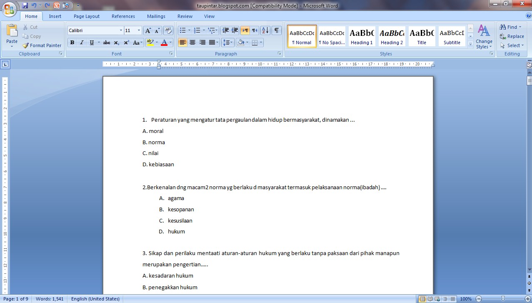Save document via Quick Access toolbar
Image resolution: width=532 pixels, height=303 pixels.
[25, 5]
